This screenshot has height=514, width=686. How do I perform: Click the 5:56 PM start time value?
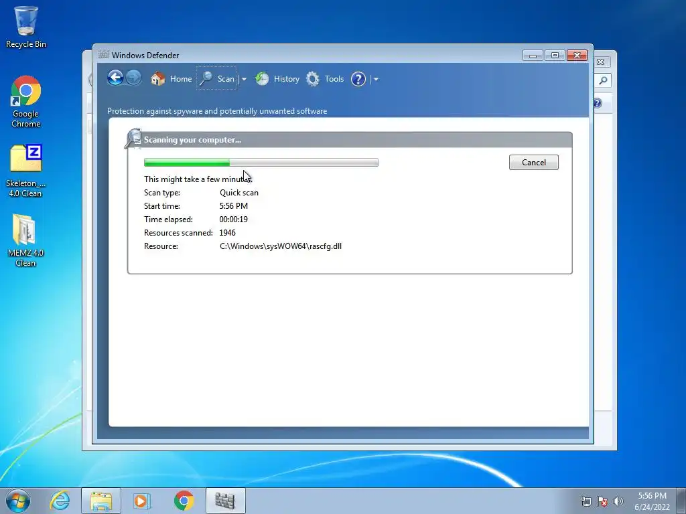pos(234,206)
